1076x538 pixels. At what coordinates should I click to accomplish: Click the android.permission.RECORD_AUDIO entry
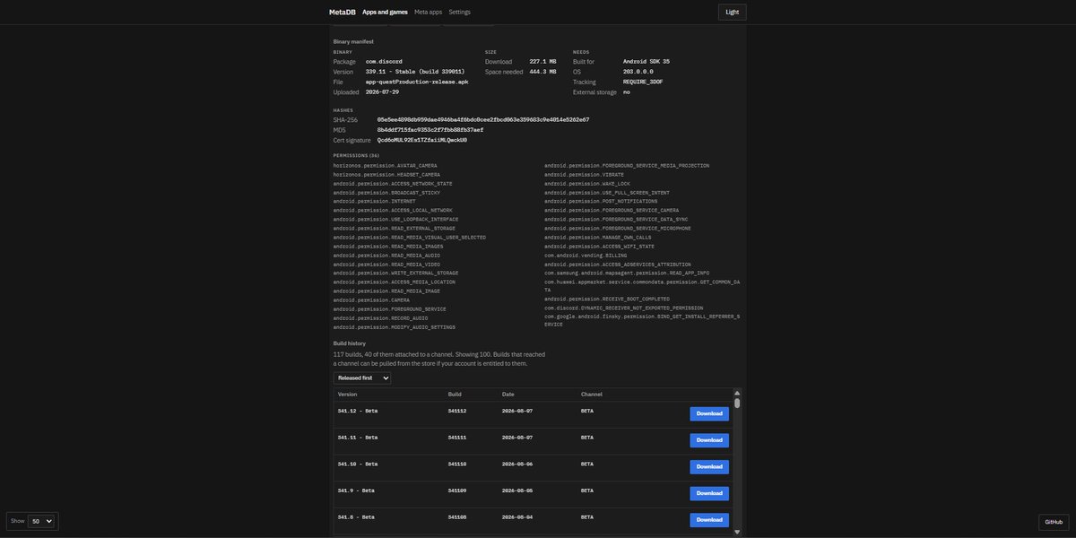click(x=380, y=318)
